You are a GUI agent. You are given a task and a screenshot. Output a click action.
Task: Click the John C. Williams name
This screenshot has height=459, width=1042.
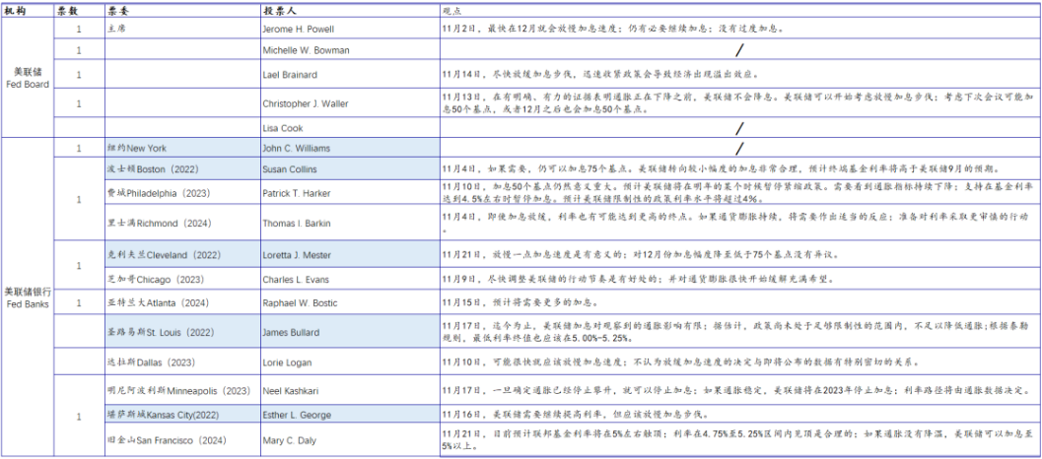click(x=297, y=148)
